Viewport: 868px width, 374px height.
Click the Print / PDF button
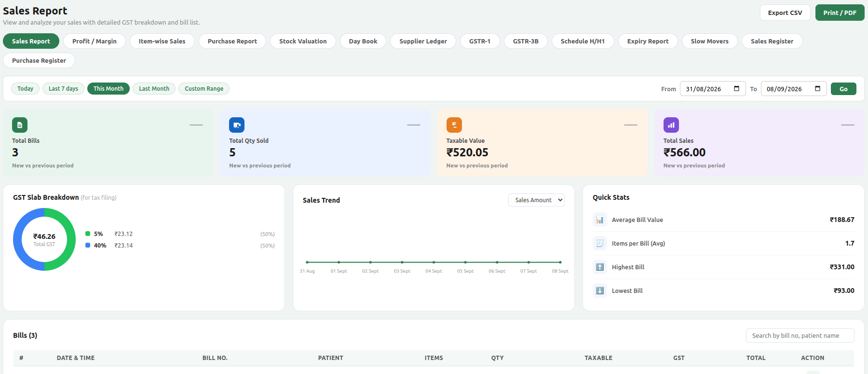pyautogui.click(x=840, y=13)
